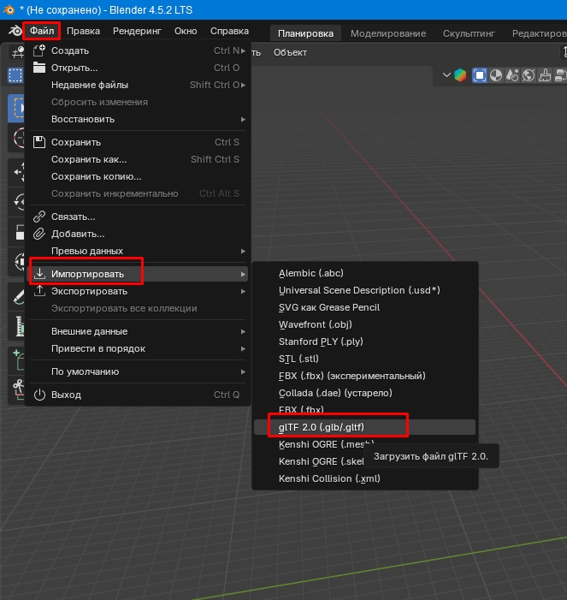Choose STL (.stl) import option
The width and height of the screenshot is (567, 600).
tap(365, 359)
